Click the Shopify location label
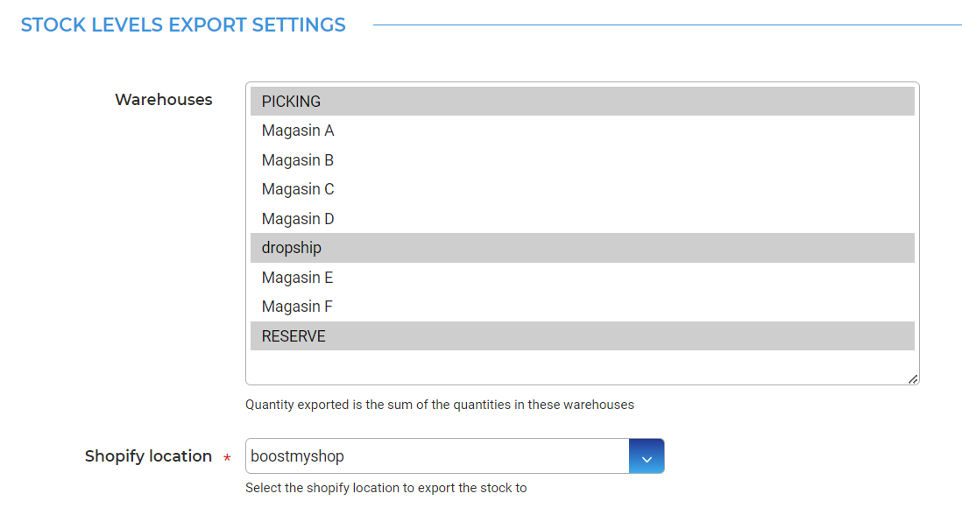The image size is (962, 508). tap(148, 455)
